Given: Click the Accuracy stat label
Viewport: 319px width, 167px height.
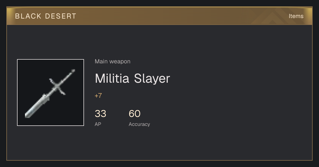Looking at the screenshot, I should [139, 124].
